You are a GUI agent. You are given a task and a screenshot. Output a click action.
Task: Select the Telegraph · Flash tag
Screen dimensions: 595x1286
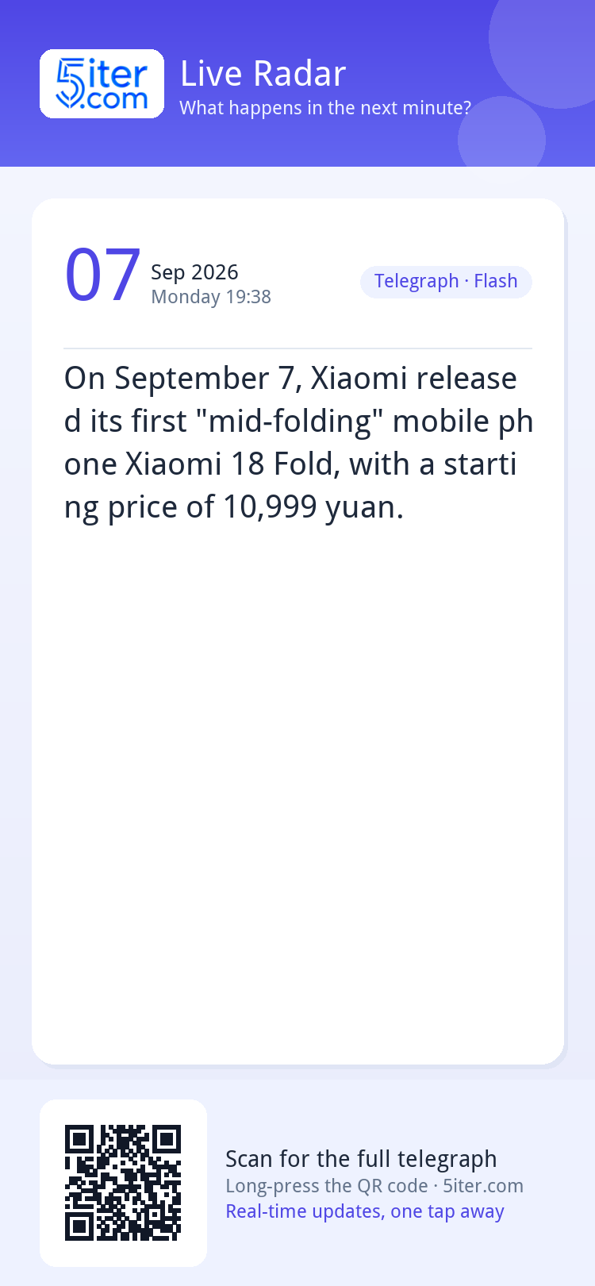point(446,282)
